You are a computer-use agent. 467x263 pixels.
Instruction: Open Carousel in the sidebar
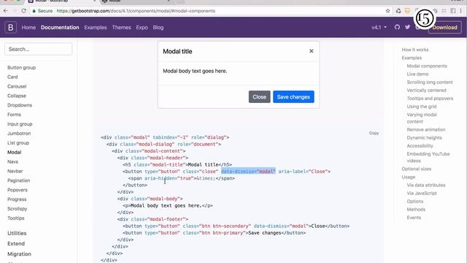click(x=17, y=86)
